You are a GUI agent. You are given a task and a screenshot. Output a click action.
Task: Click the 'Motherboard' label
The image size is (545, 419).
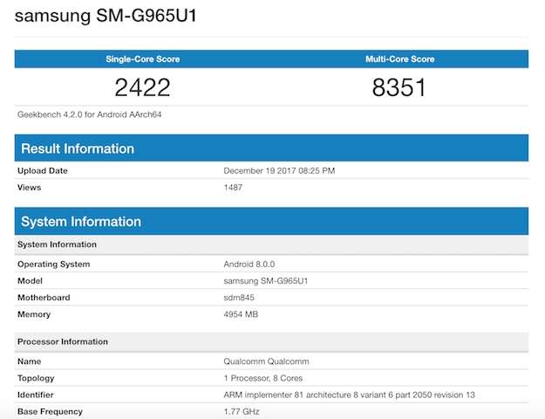(44, 298)
